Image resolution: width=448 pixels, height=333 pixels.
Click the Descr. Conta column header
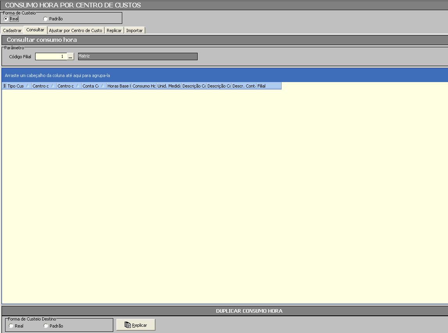(x=244, y=86)
